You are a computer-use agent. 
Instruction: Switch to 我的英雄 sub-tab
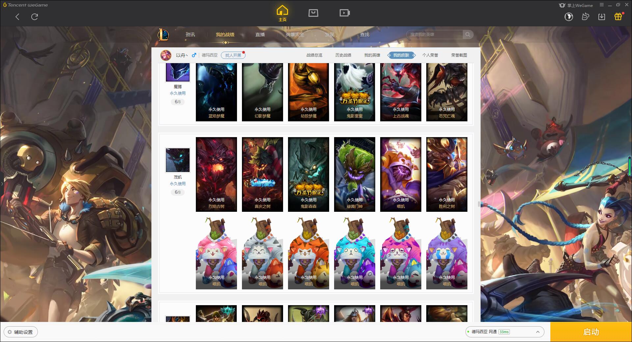[x=372, y=55]
